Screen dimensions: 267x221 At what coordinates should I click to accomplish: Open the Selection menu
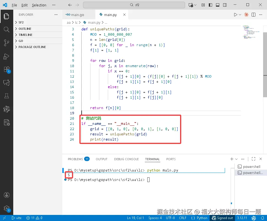point(39,5)
